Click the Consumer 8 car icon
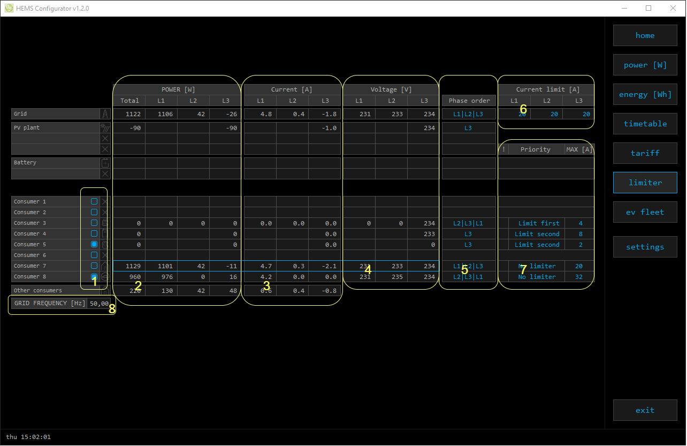Screen dimensions: 687x446 [105, 277]
